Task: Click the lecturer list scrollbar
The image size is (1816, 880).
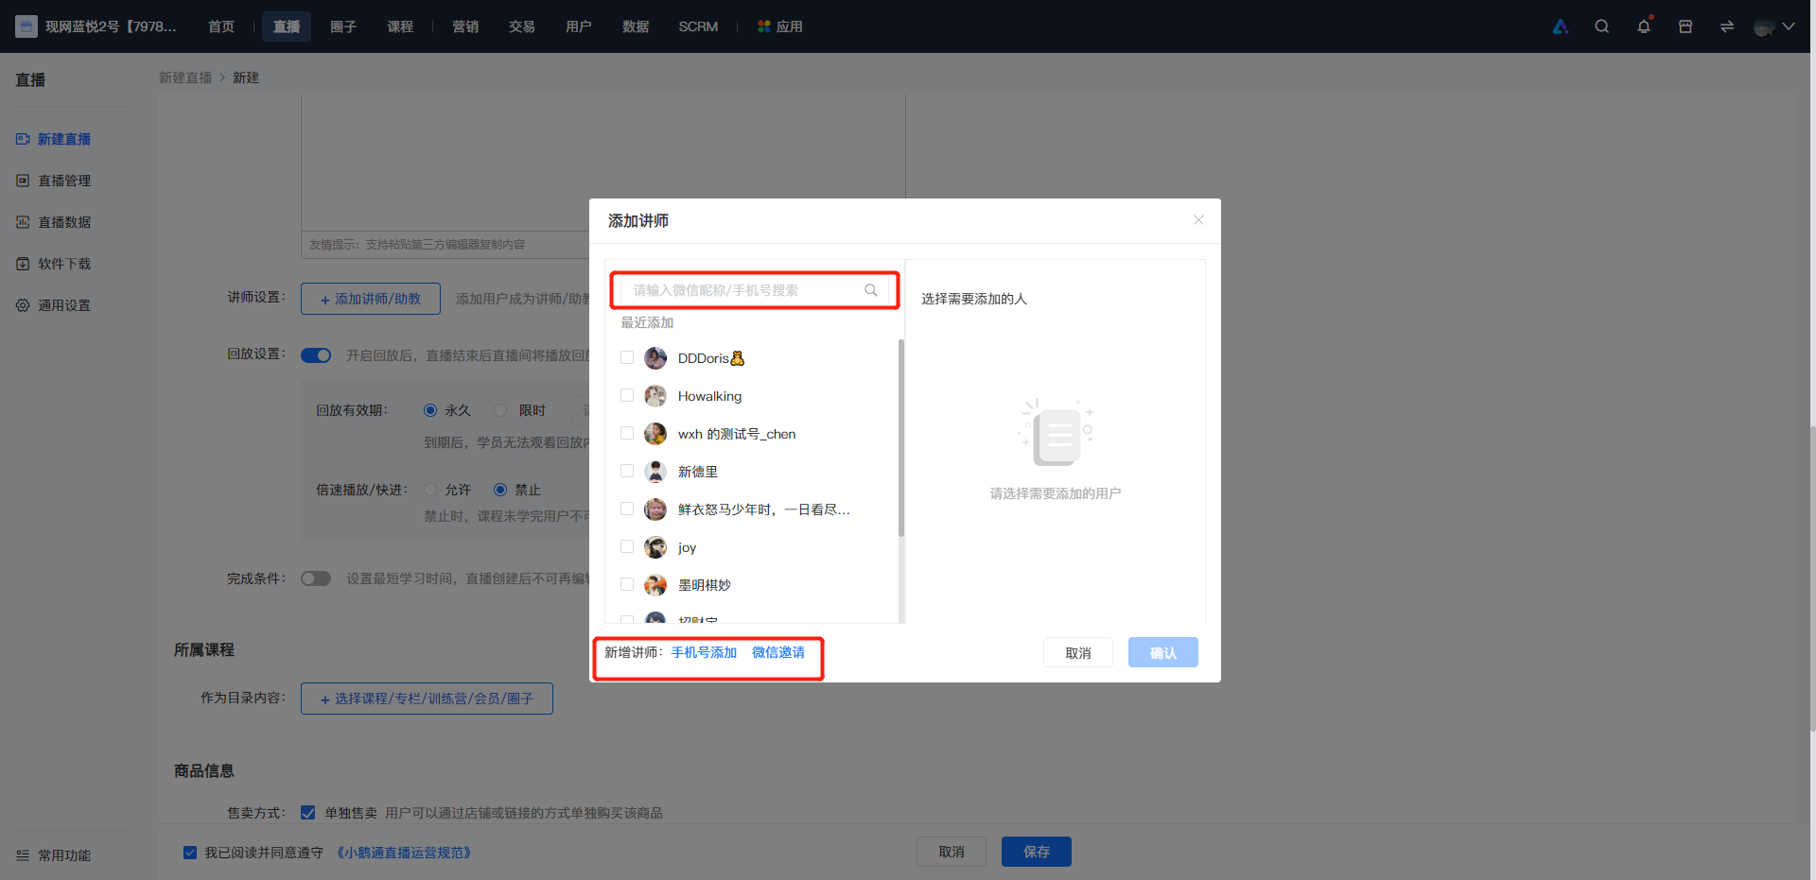Action: coord(901,438)
